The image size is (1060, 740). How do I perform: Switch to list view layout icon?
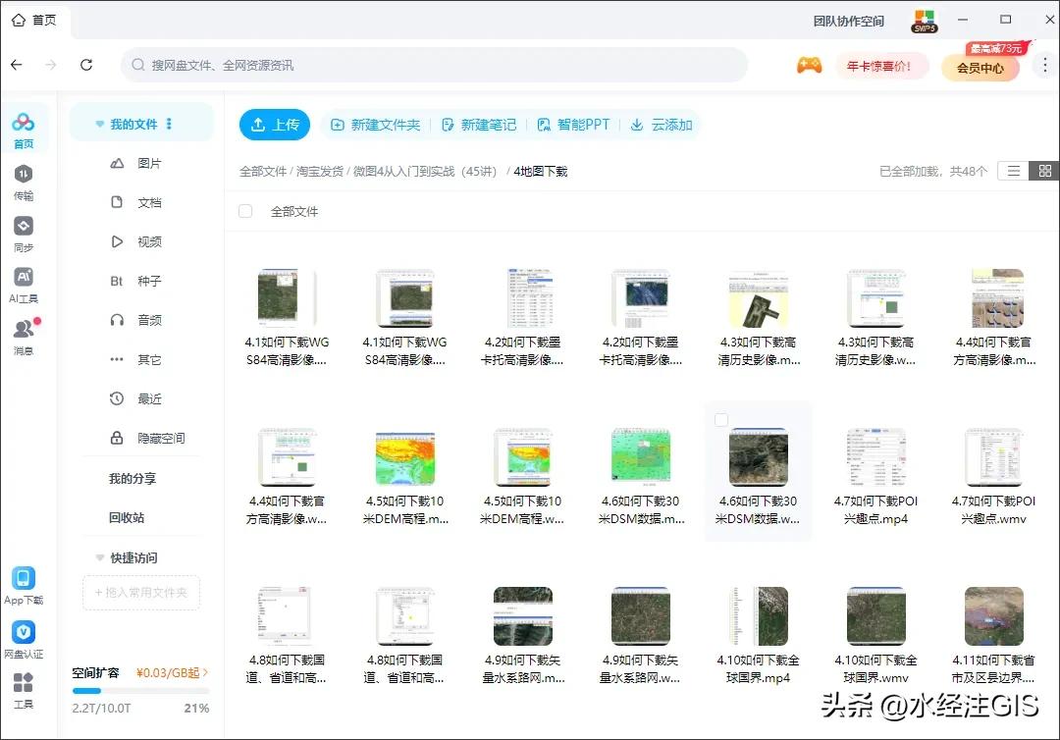pyautogui.click(x=1014, y=171)
